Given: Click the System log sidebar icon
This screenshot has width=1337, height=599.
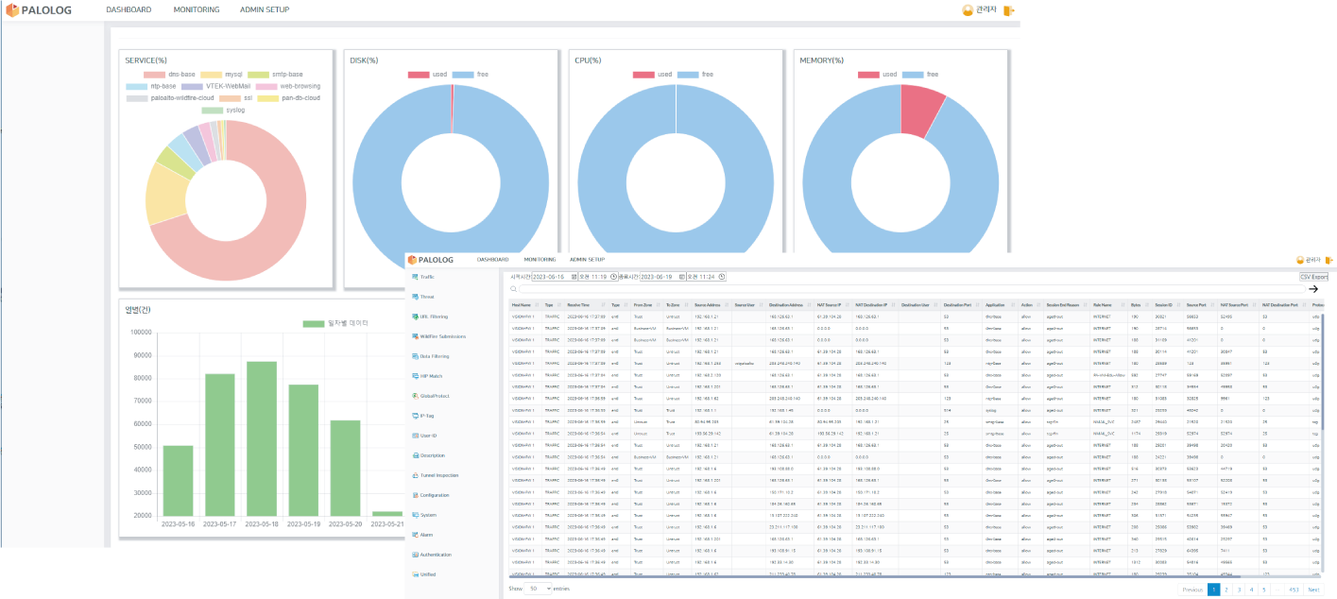Looking at the screenshot, I should tap(415, 515).
